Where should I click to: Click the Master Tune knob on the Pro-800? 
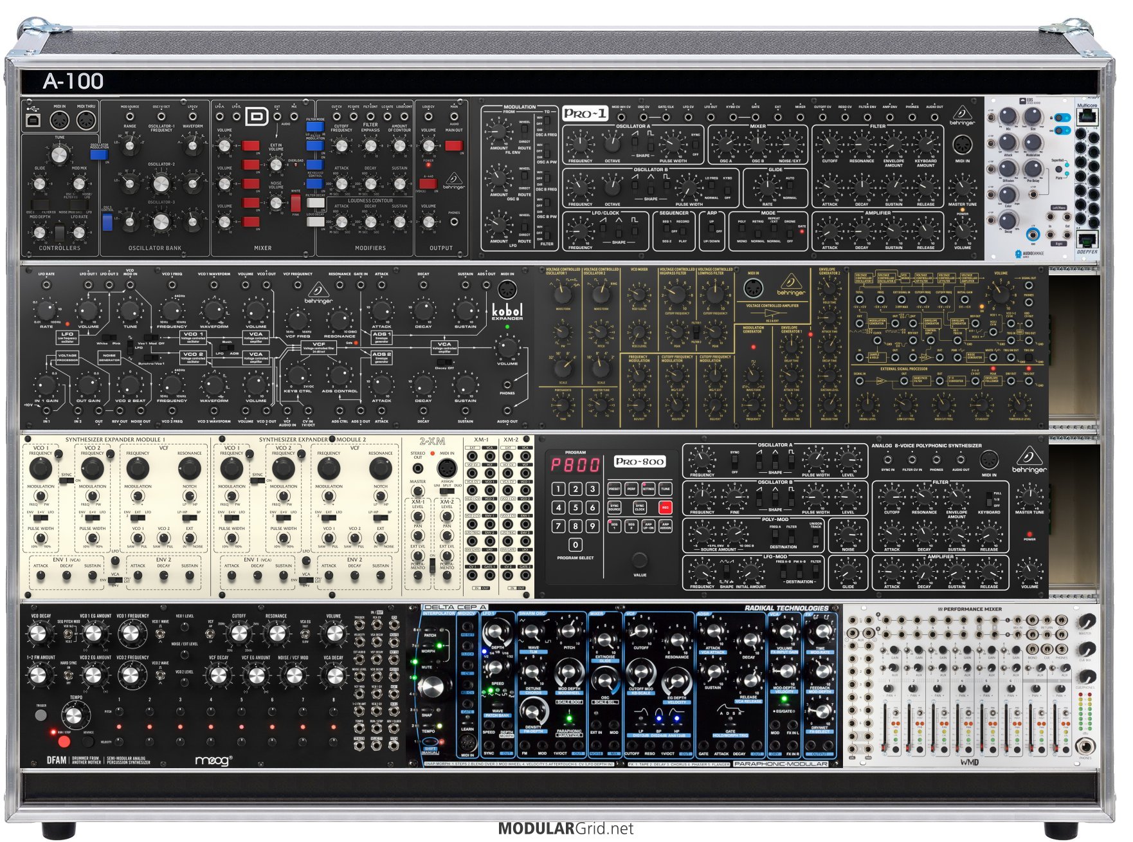pos(1029,497)
